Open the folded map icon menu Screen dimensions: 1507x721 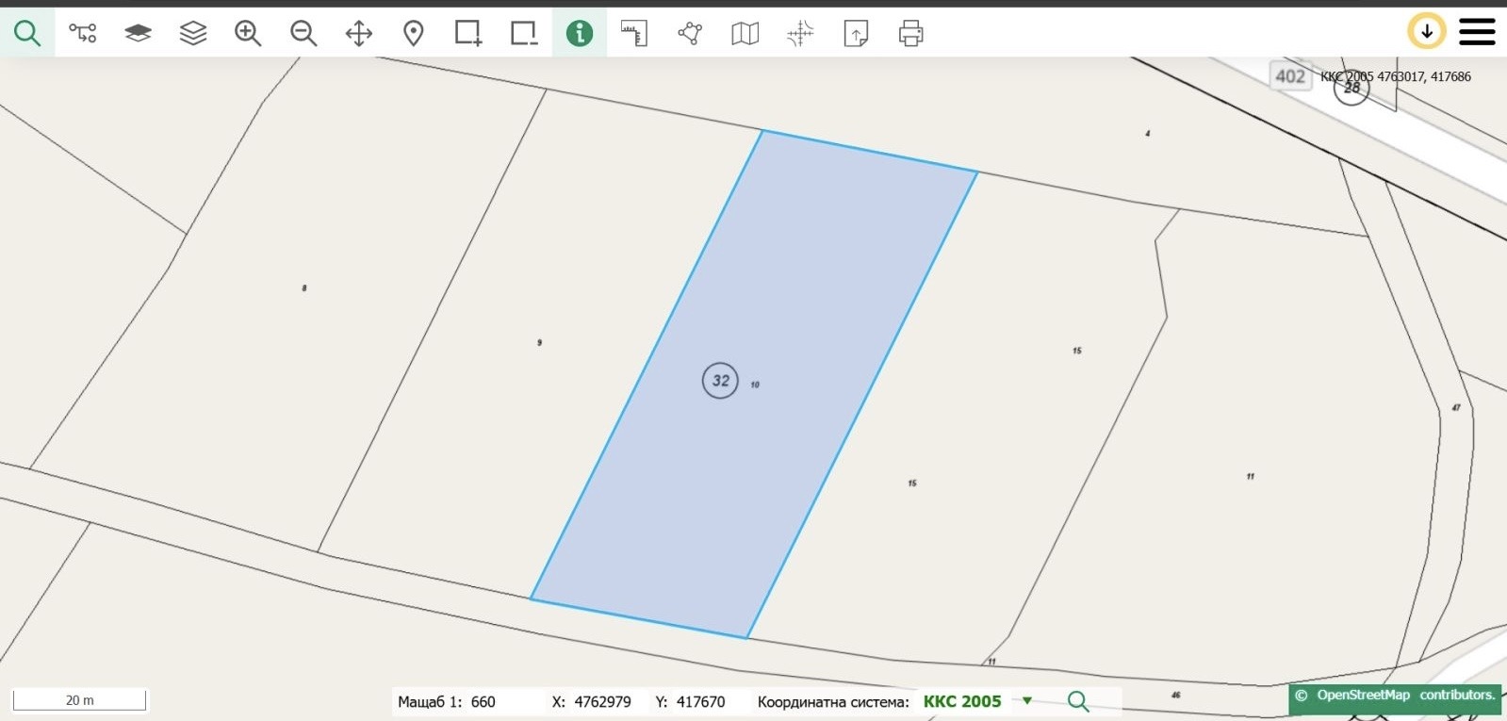click(x=745, y=33)
